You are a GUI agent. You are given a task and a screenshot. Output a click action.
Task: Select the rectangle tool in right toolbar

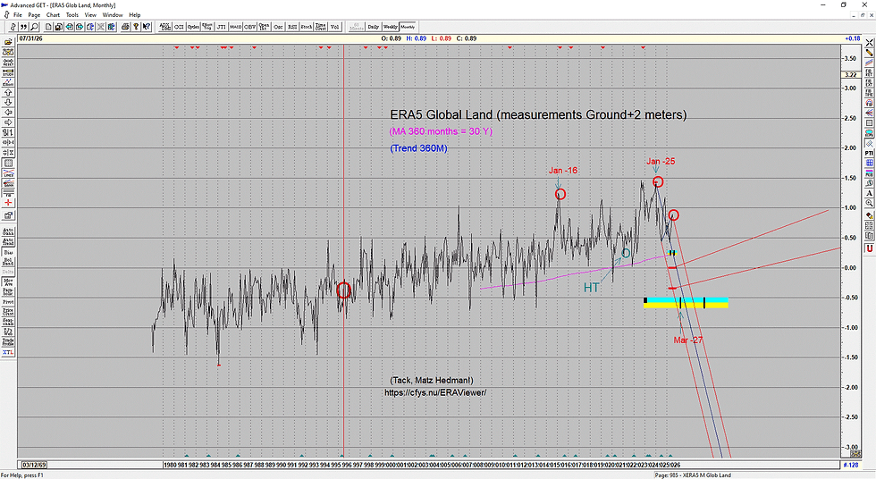[869, 122]
